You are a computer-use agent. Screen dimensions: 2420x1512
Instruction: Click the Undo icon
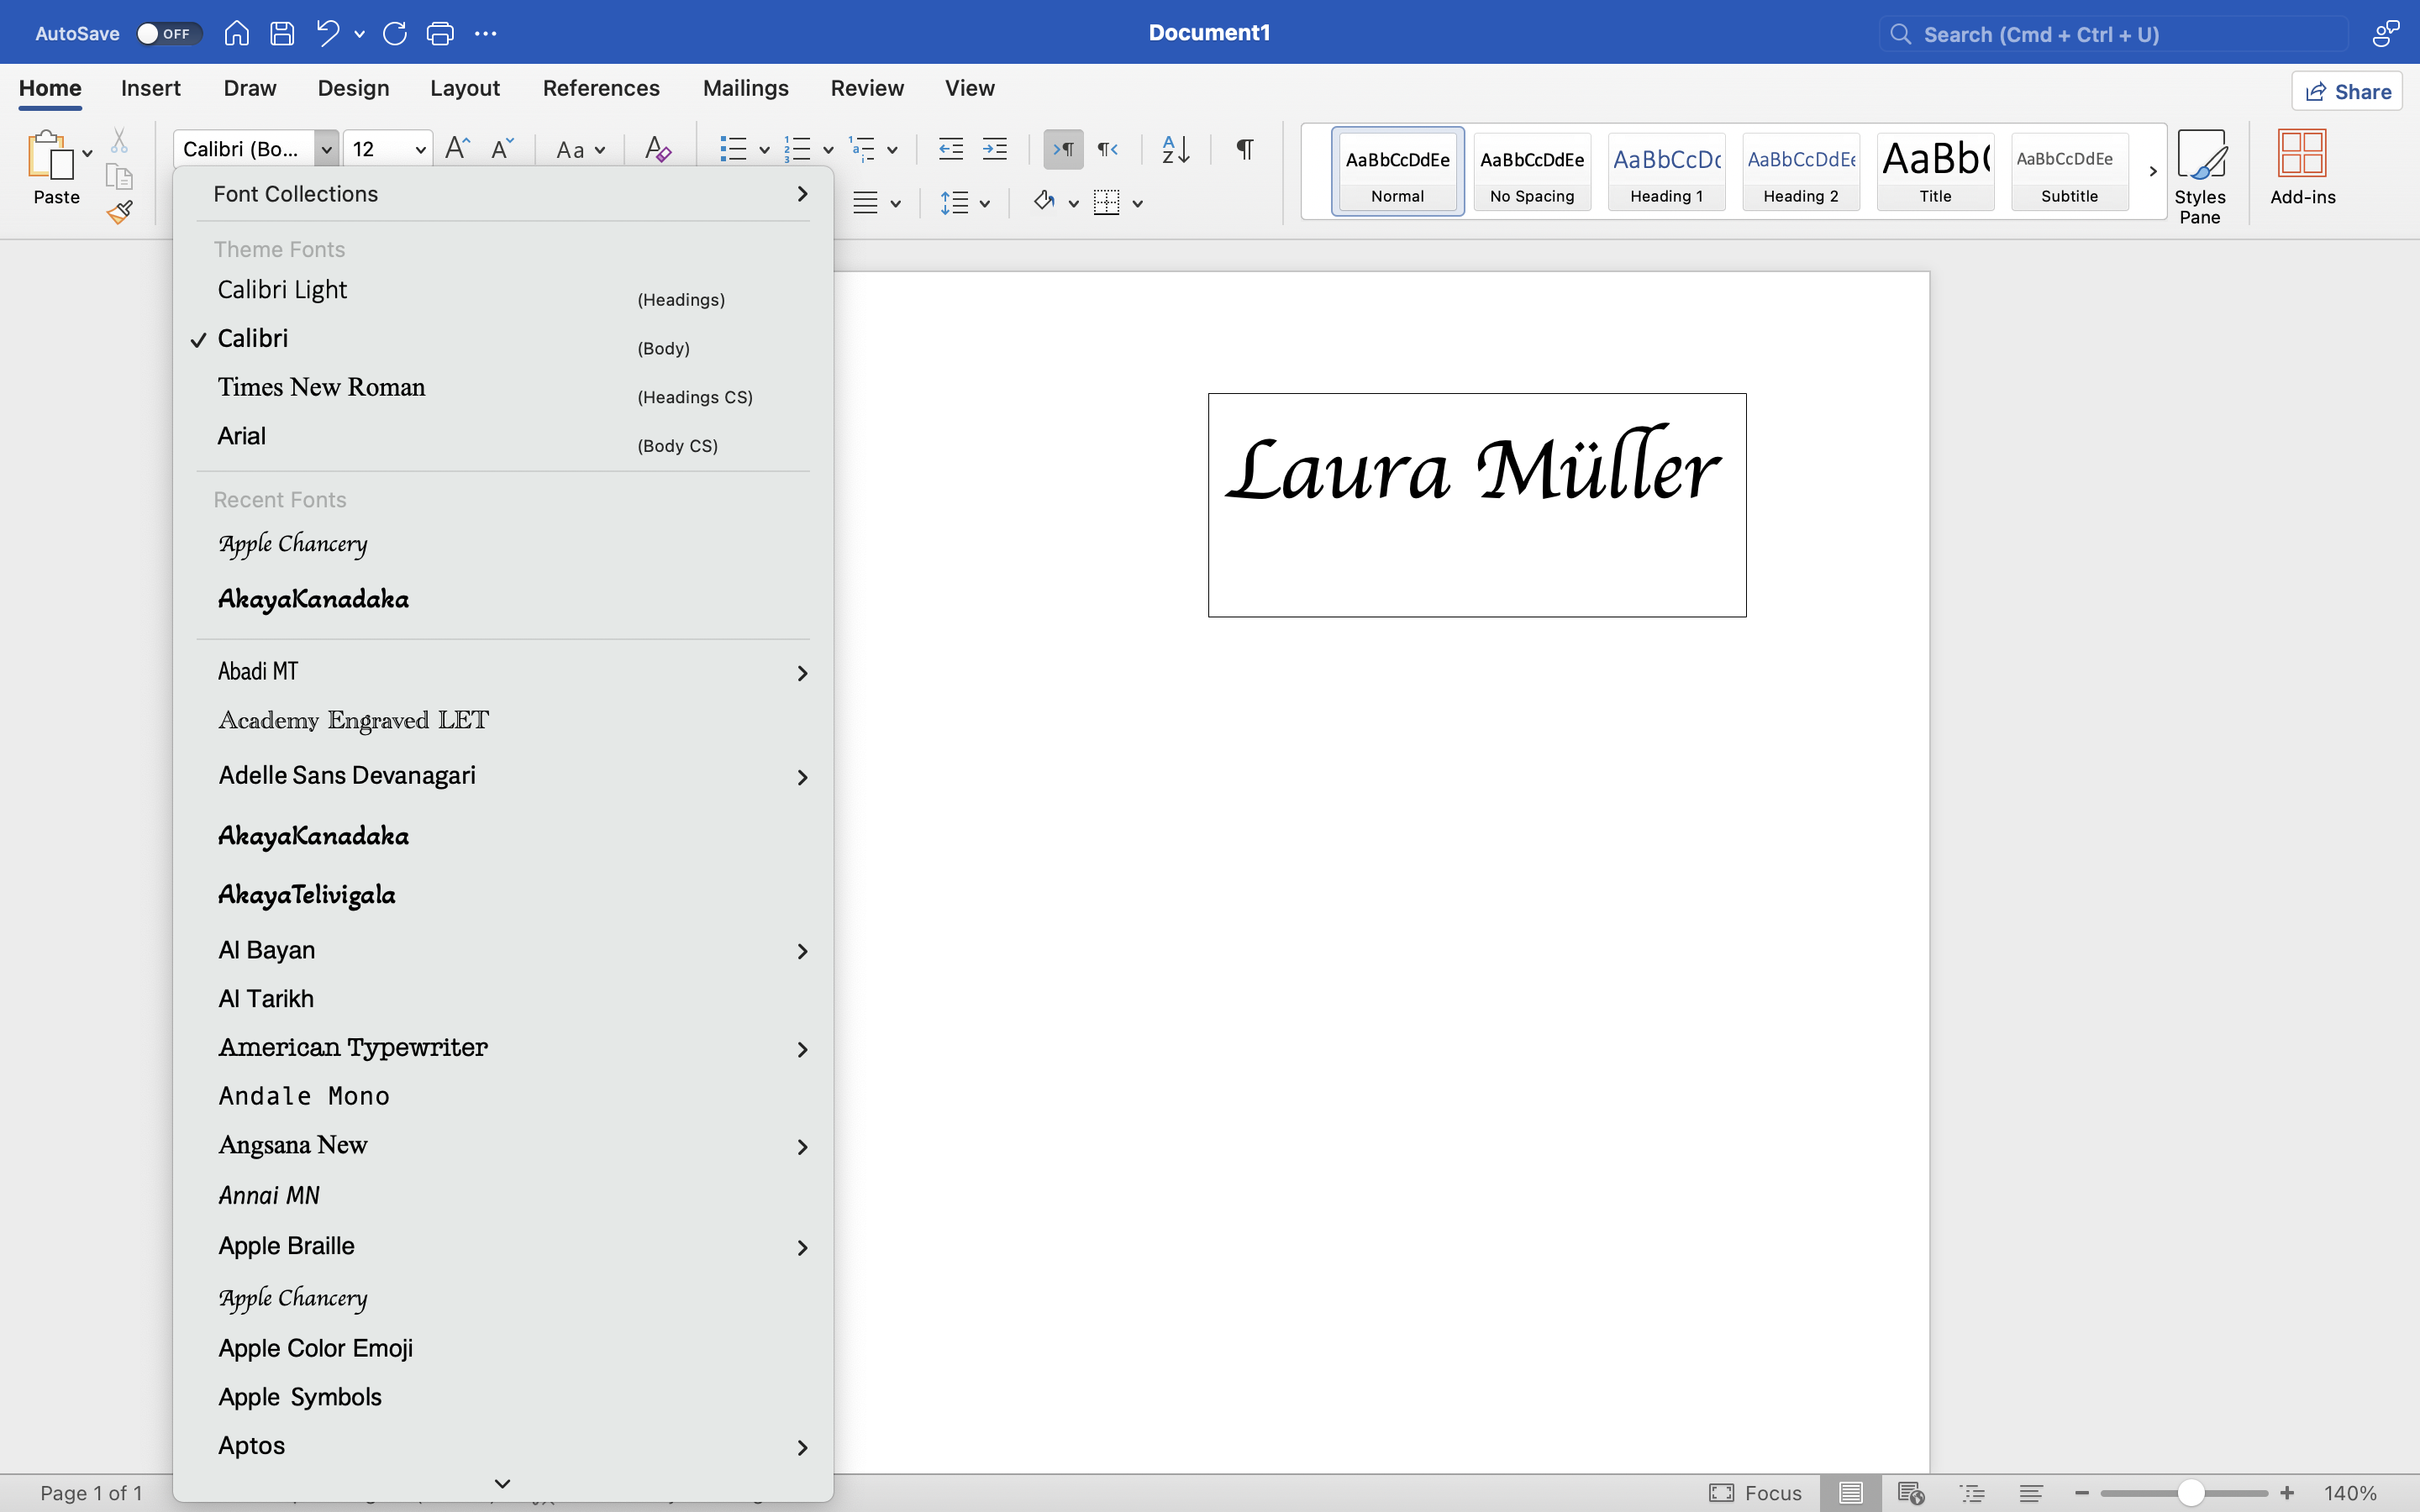(328, 33)
